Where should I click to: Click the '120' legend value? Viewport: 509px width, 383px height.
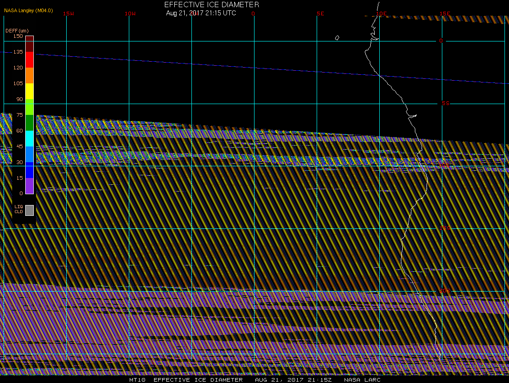point(18,68)
